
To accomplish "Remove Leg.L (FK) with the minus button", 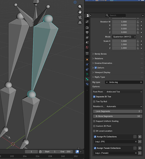I will coord(140,142).
